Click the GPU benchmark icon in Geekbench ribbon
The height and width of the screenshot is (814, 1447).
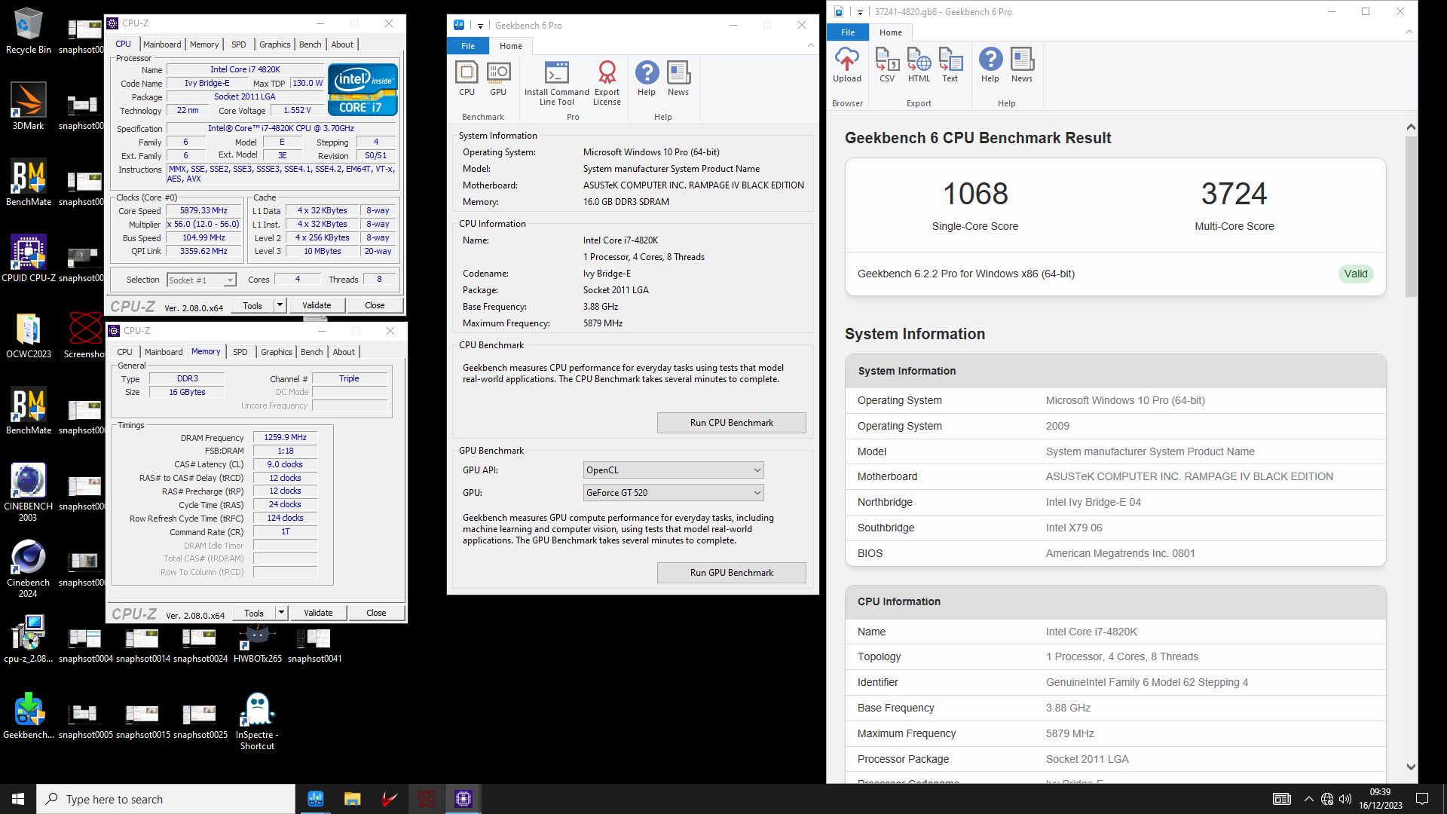click(498, 78)
